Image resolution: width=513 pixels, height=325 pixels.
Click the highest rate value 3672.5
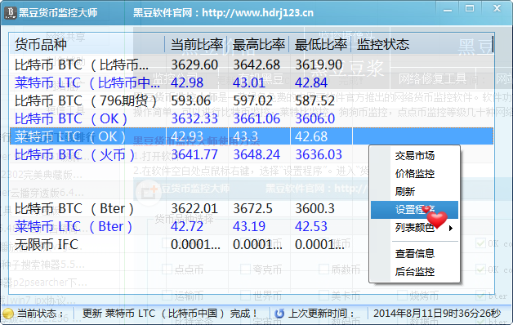[x=253, y=208]
